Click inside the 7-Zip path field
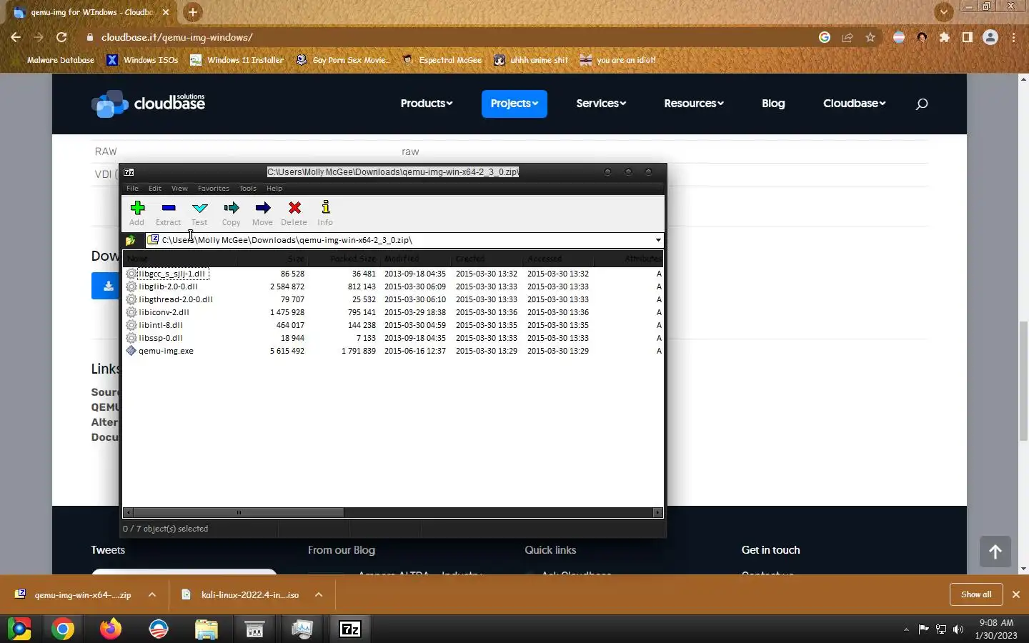Image resolution: width=1029 pixels, height=643 pixels. pos(400,240)
